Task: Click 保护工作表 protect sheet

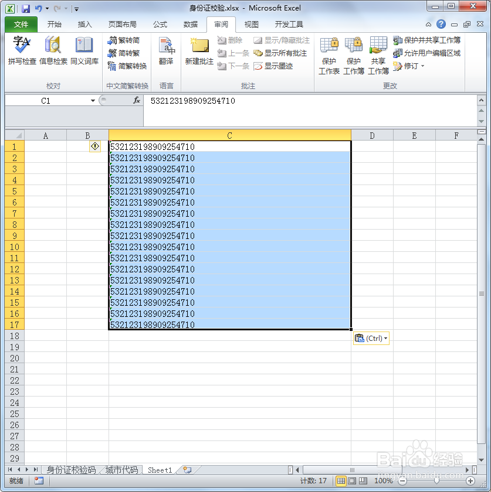Action: 329,55
